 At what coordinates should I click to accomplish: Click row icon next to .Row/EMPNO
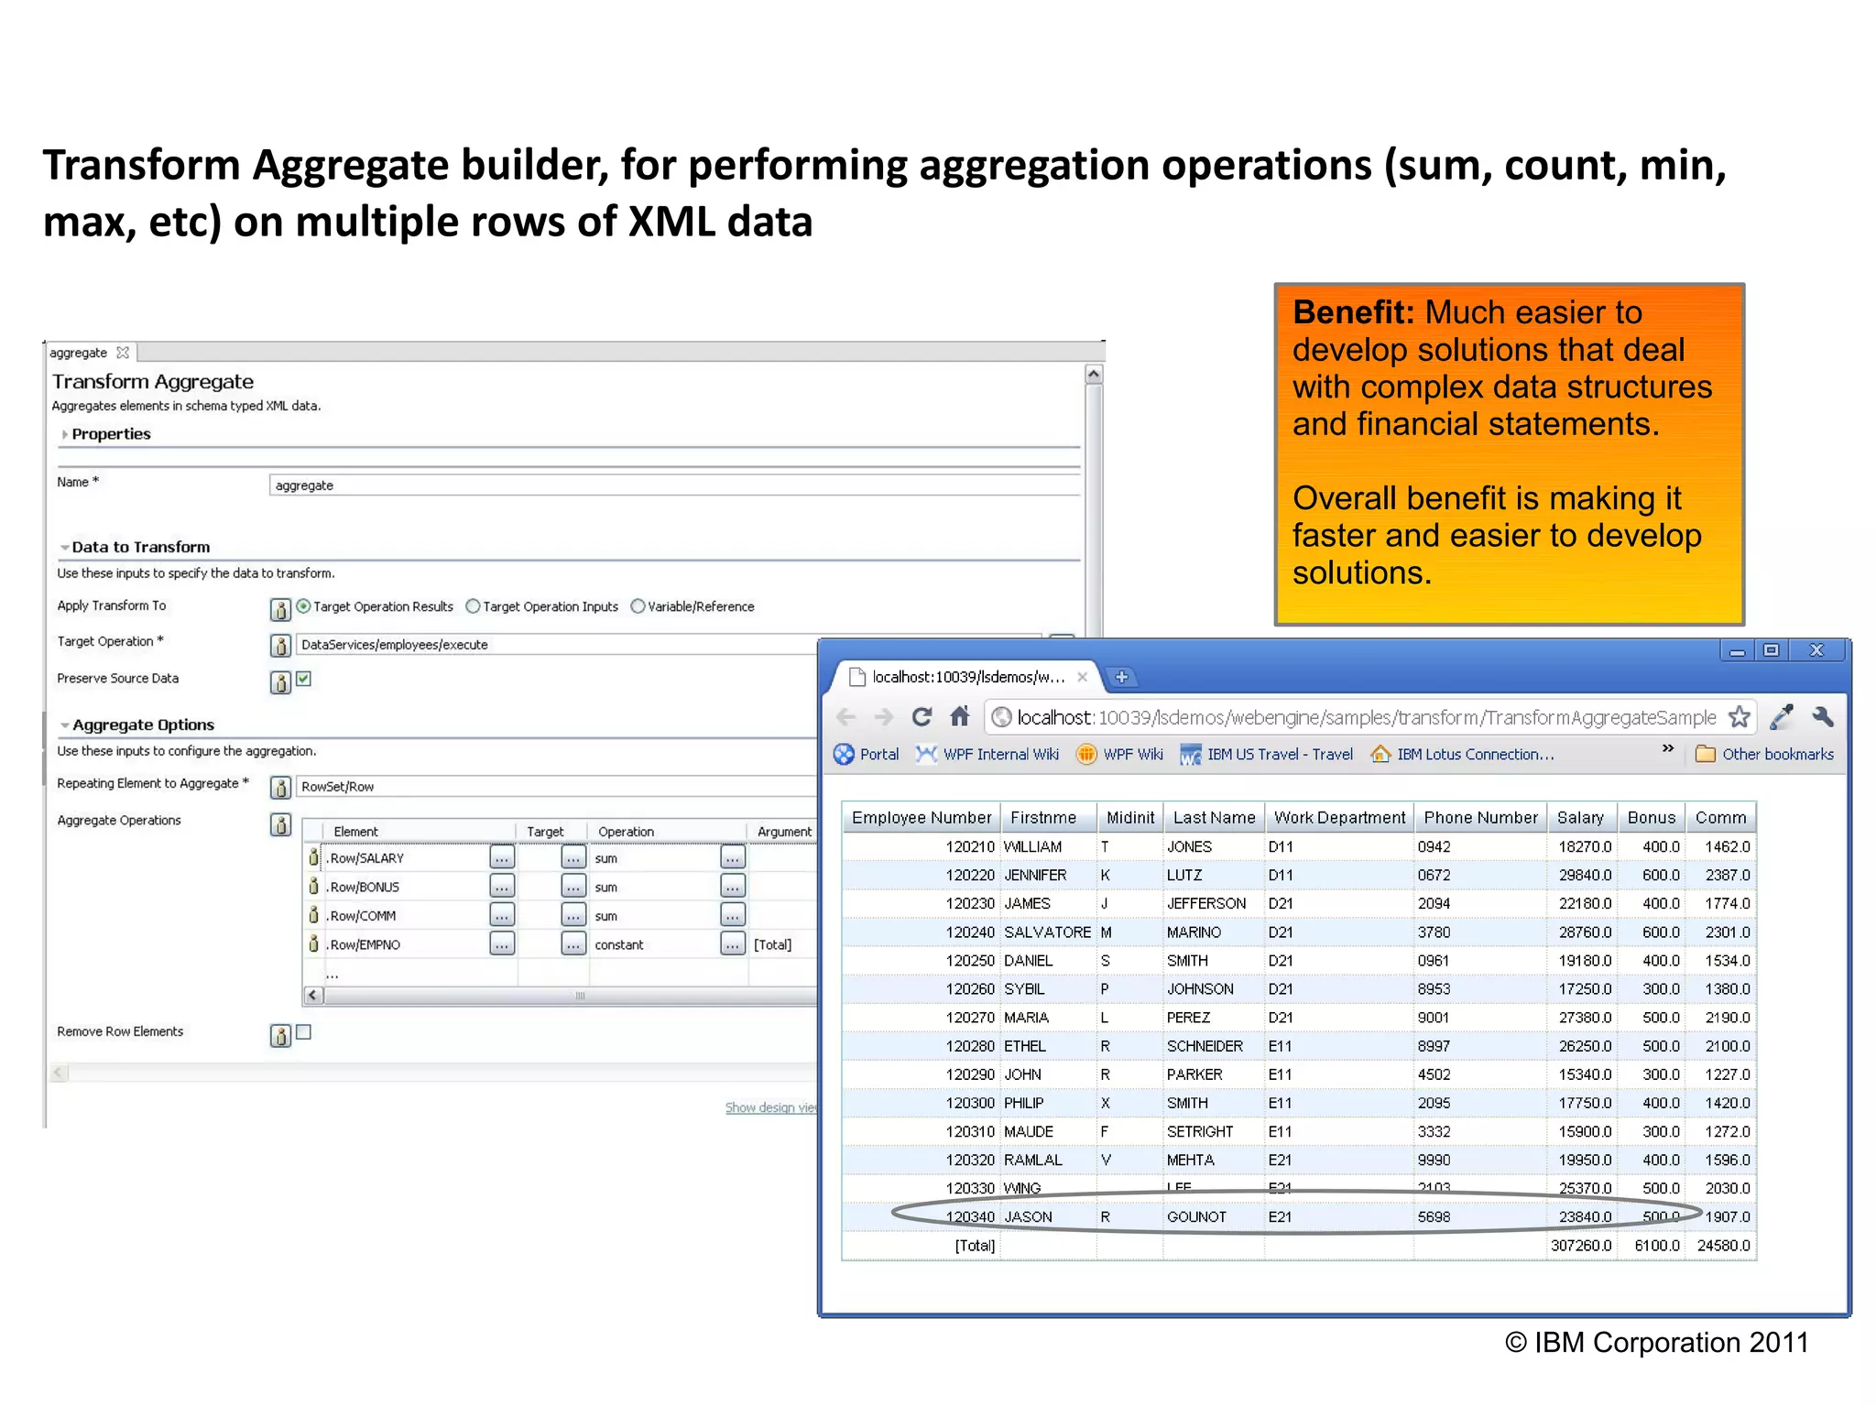pos(314,943)
